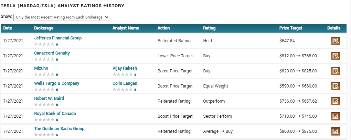Open analyst Colin Langan's profile link
The height and width of the screenshot is (140, 351).
(x=125, y=83)
